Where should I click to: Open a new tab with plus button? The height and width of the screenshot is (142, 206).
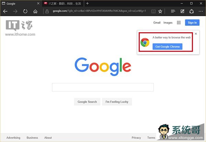[x=87, y=3]
